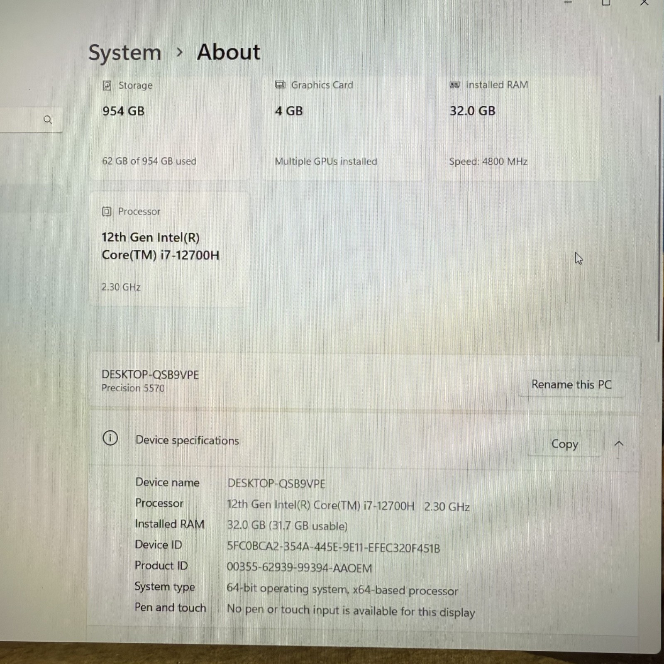Click the Installed RAM chip icon
The width and height of the screenshot is (664, 664).
click(454, 85)
